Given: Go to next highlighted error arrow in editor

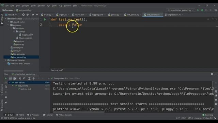Looking at the screenshot, I should click(216, 19).
